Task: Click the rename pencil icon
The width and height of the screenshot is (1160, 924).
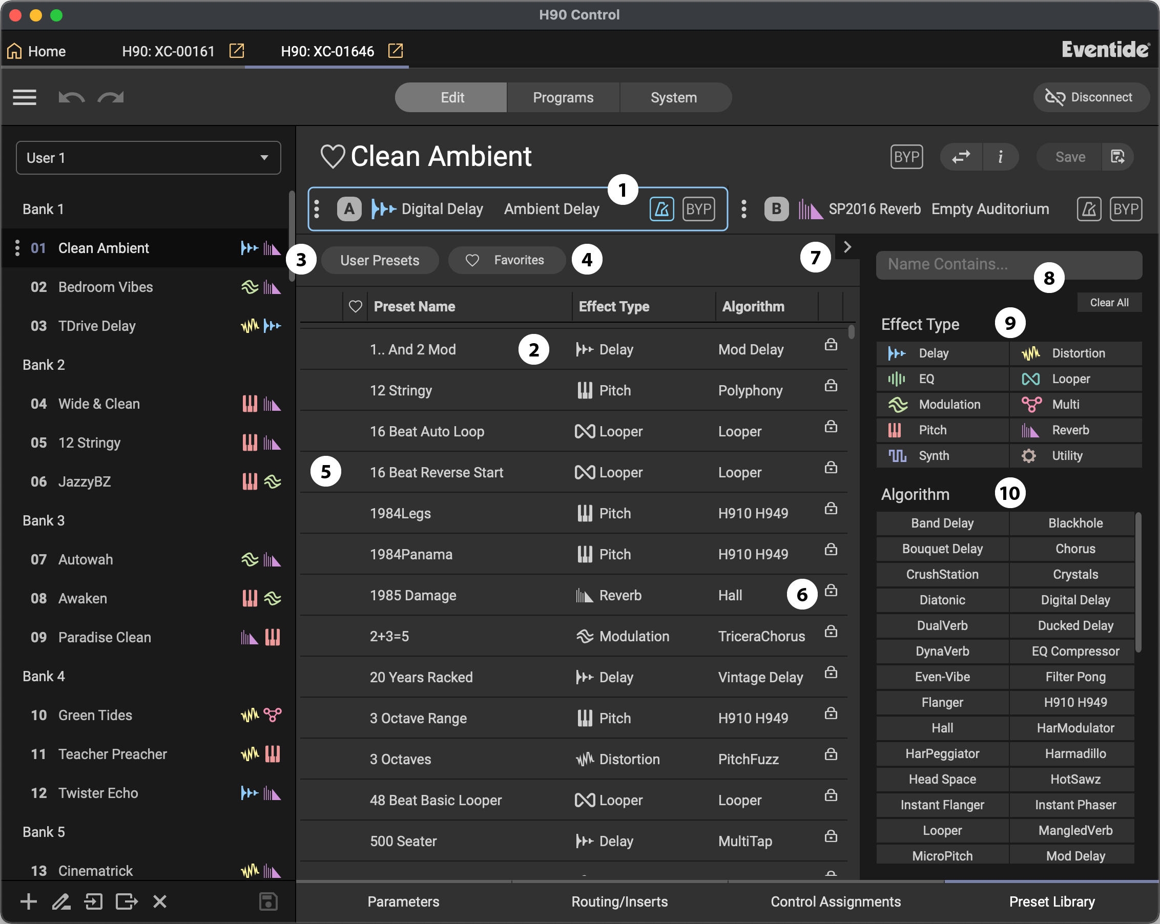Action: 61,901
